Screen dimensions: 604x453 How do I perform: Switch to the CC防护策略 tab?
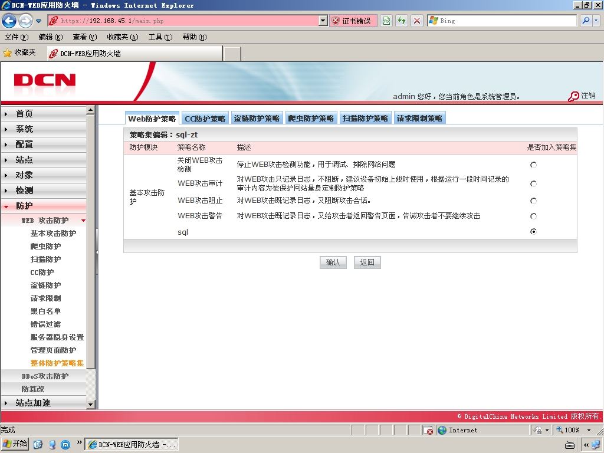[x=205, y=119]
